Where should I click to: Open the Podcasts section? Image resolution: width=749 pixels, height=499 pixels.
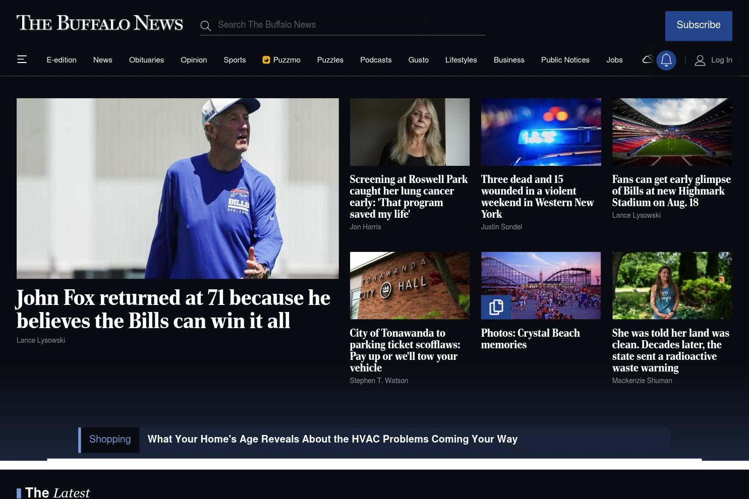click(x=376, y=60)
